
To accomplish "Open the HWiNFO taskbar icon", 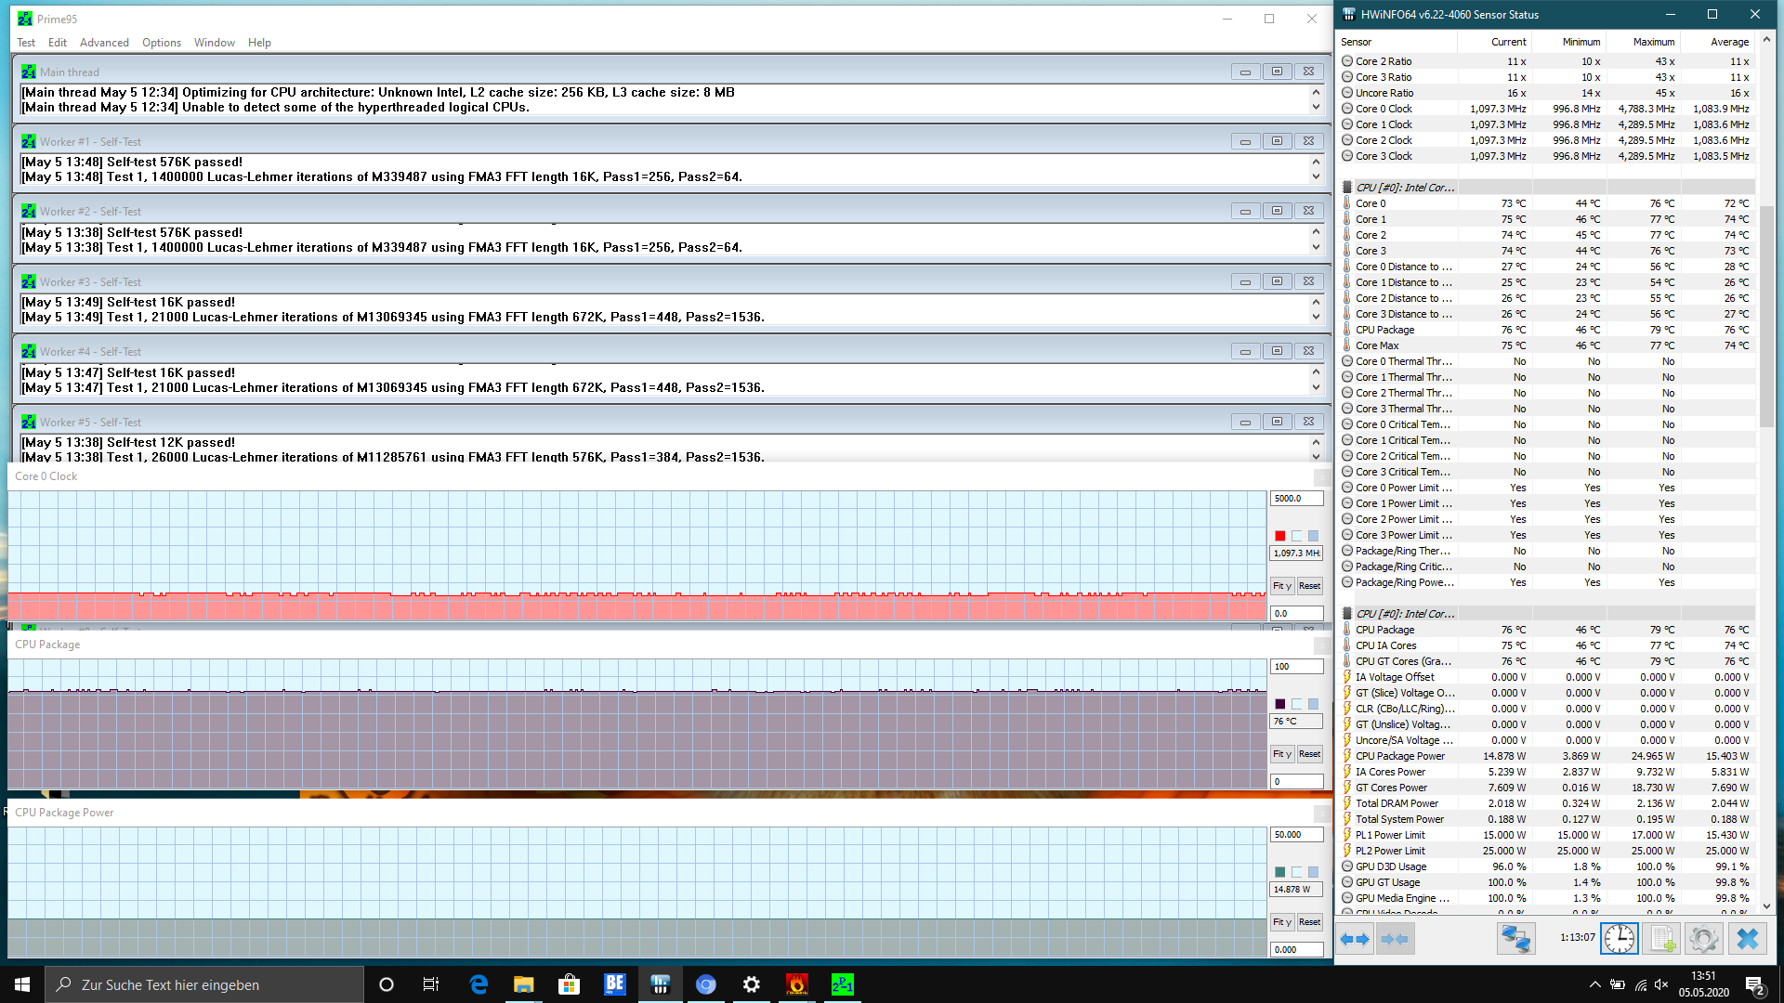I will 661,984.
